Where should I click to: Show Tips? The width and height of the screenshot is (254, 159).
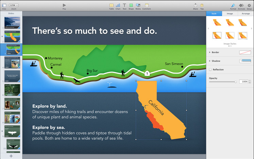[x=202, y=5]
